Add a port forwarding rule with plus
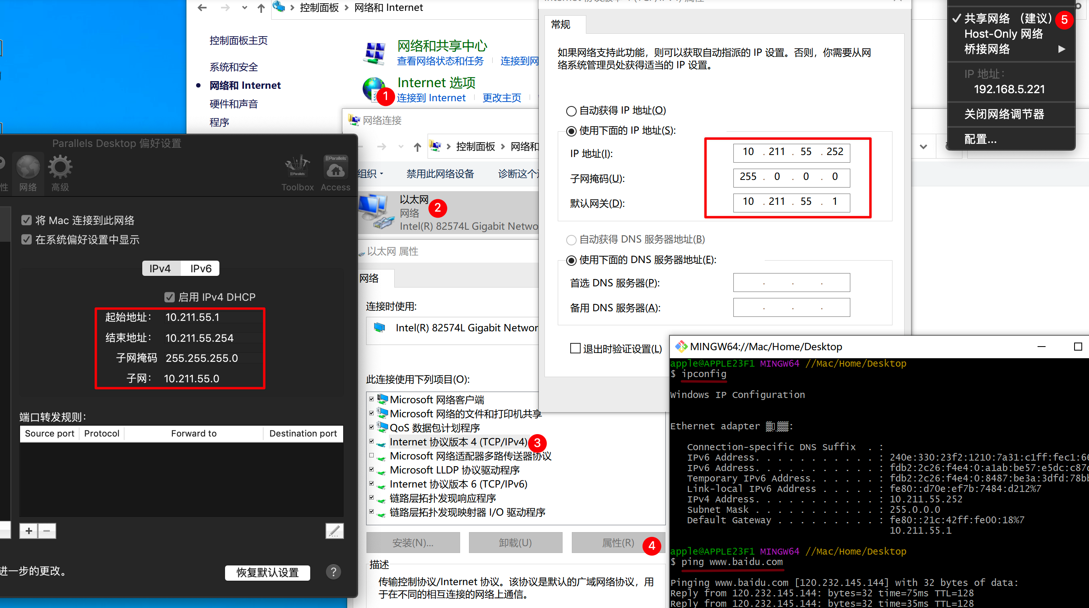Image resolution: width=1089 pixels, height=608 pixels. (29, 530)
